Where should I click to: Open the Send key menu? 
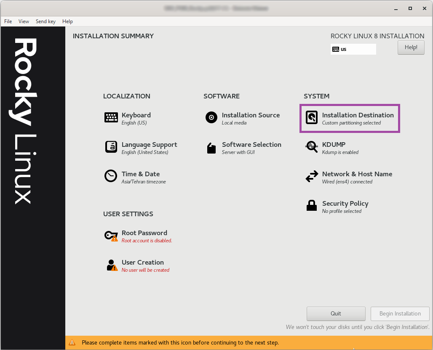[x=45, y=21]
